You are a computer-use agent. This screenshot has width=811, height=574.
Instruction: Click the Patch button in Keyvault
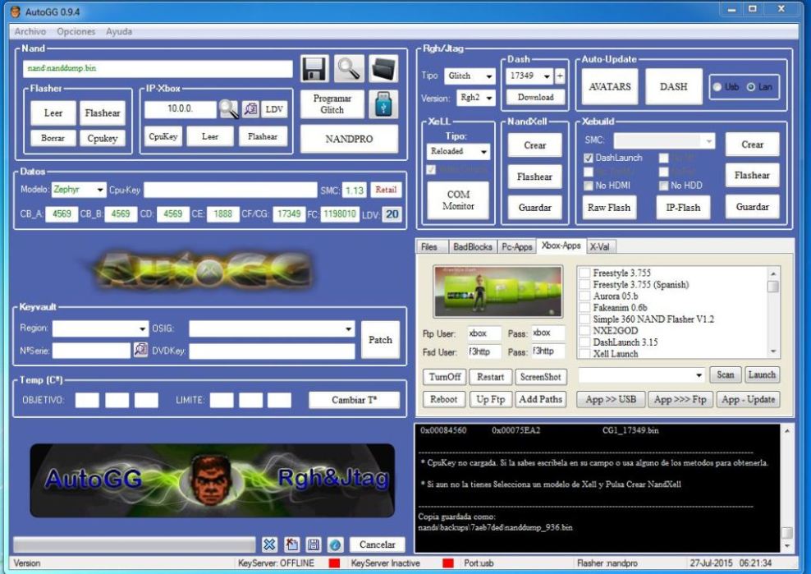tap(380, 339)
